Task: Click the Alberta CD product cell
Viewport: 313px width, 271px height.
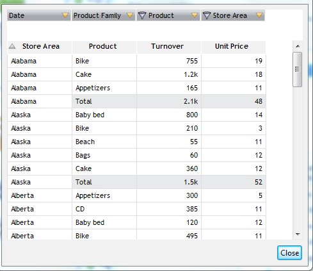Action: [104, 209]
